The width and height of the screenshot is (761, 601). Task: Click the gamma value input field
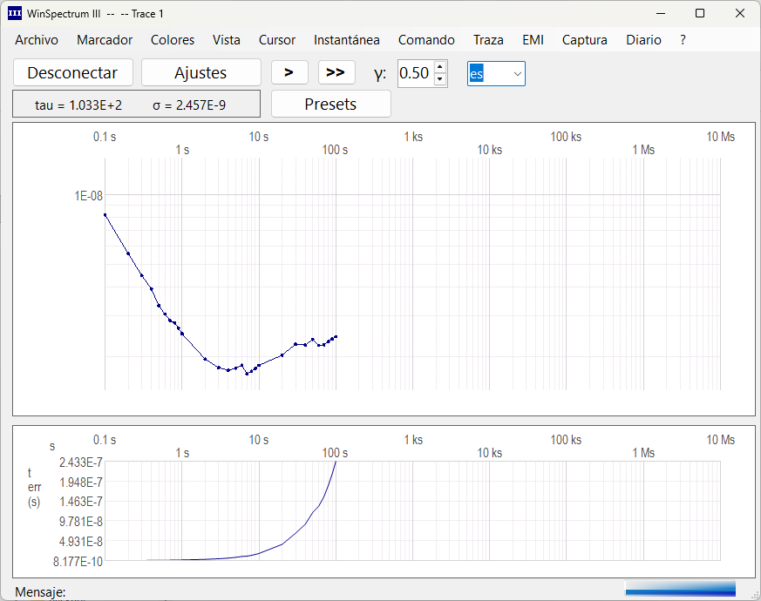[x=415, y=73]
